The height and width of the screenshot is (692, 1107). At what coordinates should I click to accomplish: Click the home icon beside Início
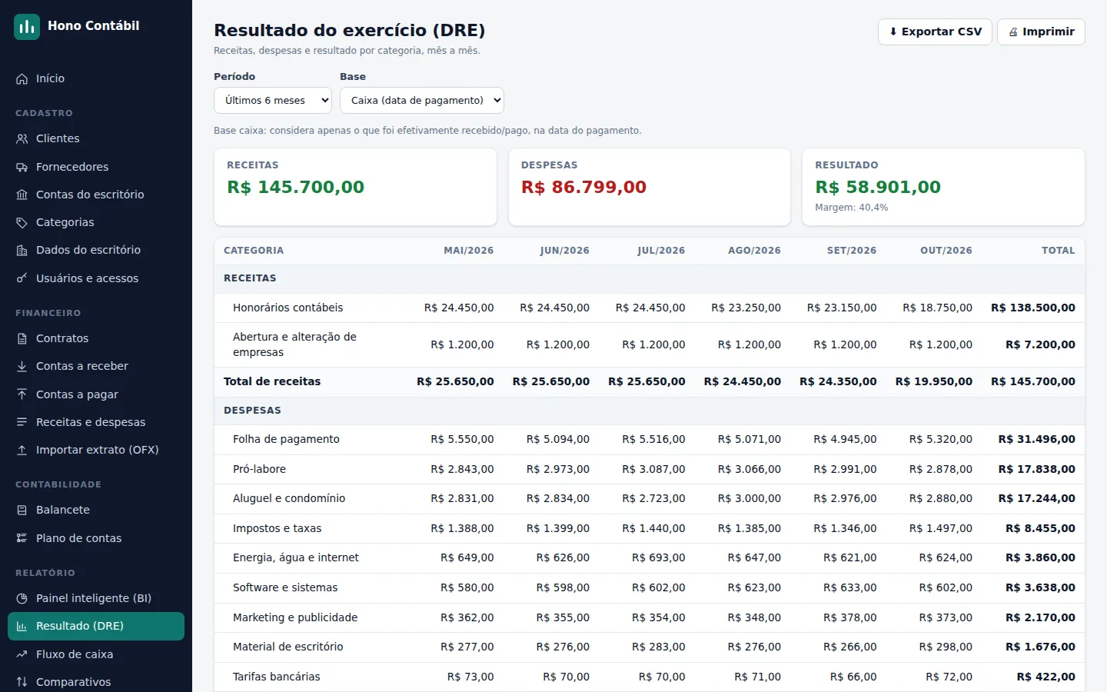(22, 78)
